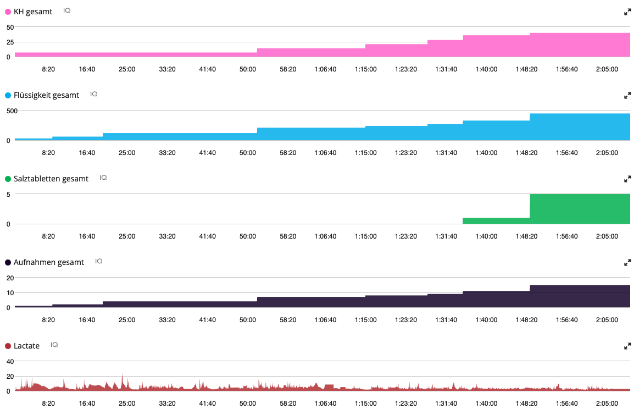The width and height of the screenshot is (639, 409).
Task: Click the green Salztabletten gesamt legend dot
Action: click(x=8, y=179)
